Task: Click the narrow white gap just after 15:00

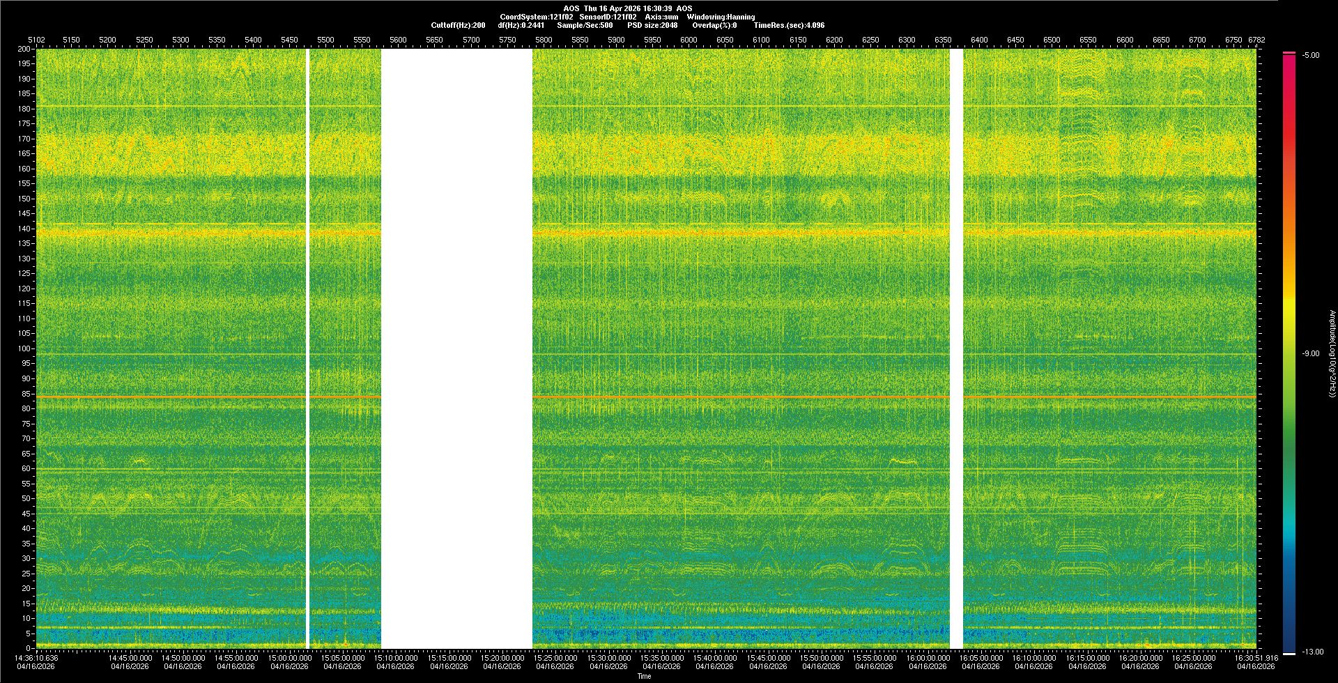Action: (x=307, y=348)
